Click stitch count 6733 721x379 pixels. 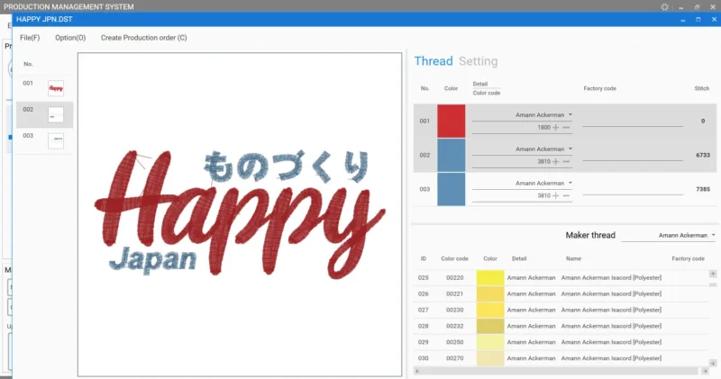703,155
